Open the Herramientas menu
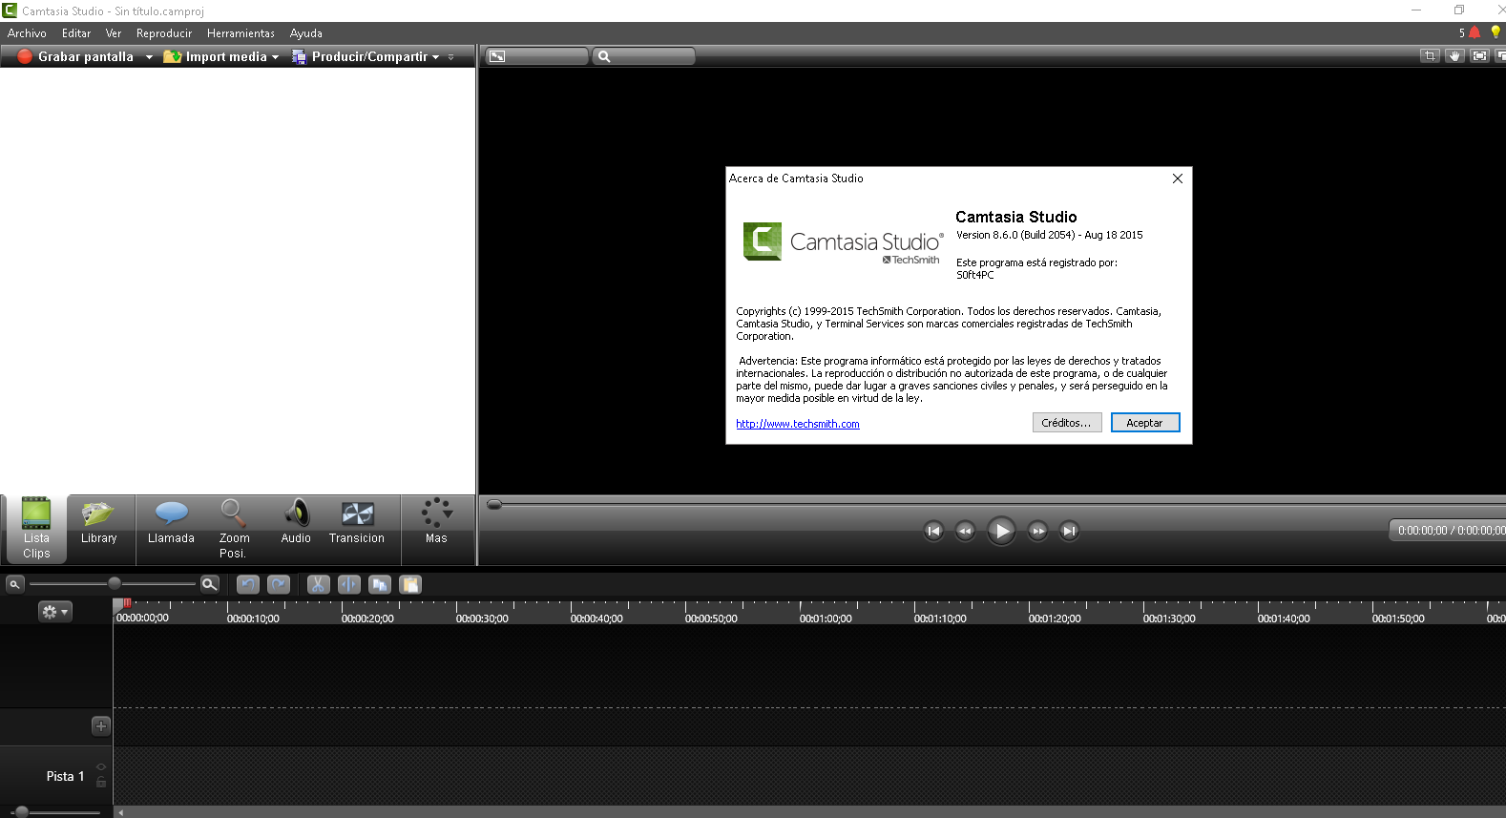 241,33
